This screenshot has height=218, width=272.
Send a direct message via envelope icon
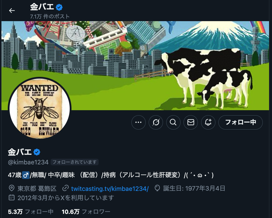[x=191, y=122]
